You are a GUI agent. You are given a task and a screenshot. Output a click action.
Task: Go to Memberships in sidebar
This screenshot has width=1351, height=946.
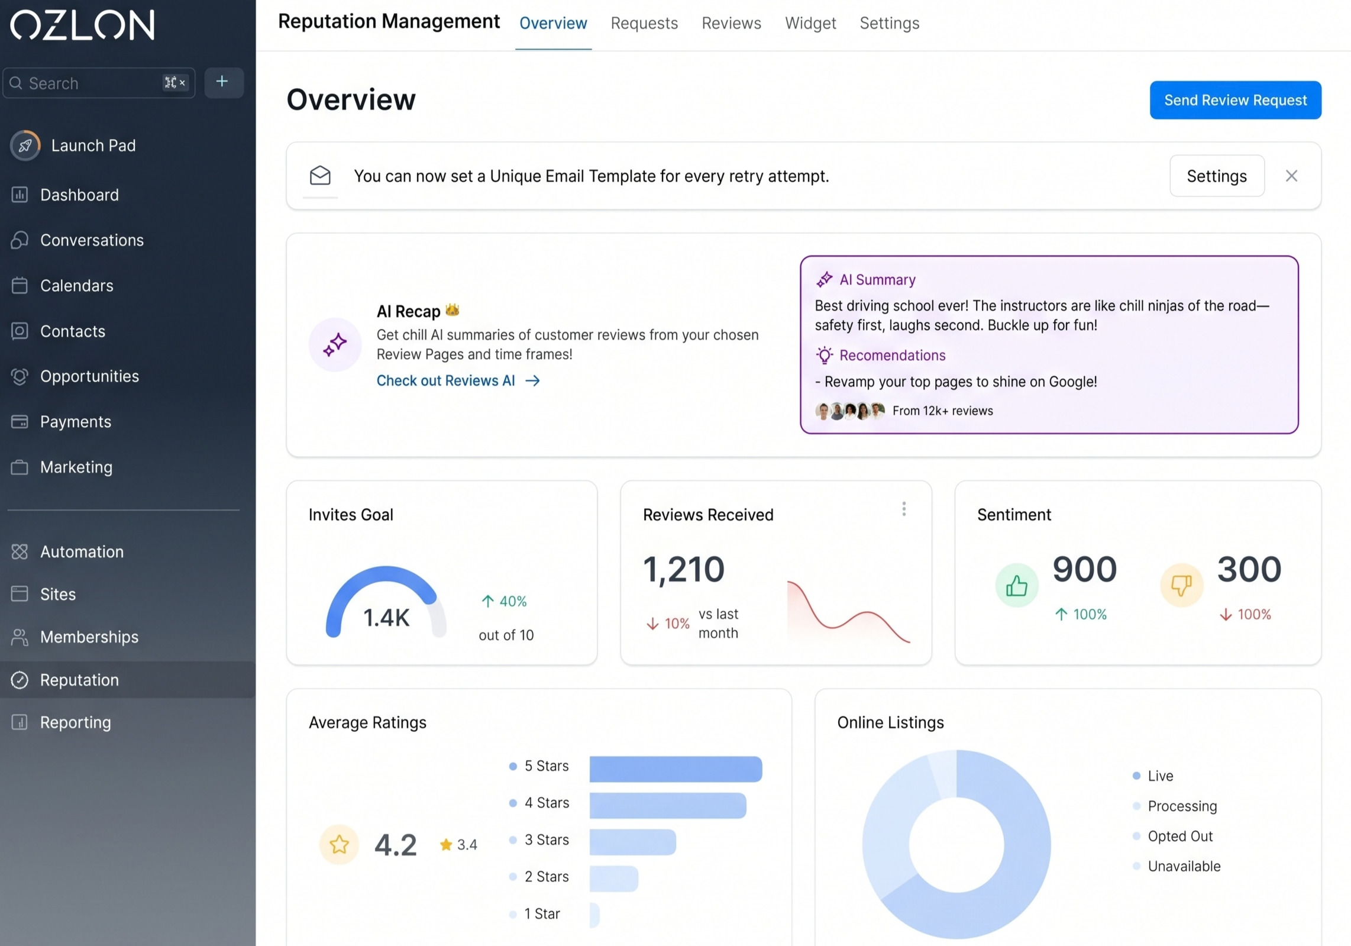pyautogui.click(x=75, y=637)
